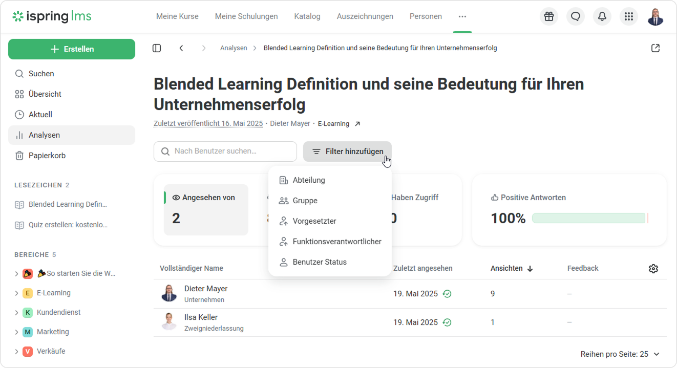
Task: Open the apps grid icon
Action: pyautogui.click(x=629, y=16)
